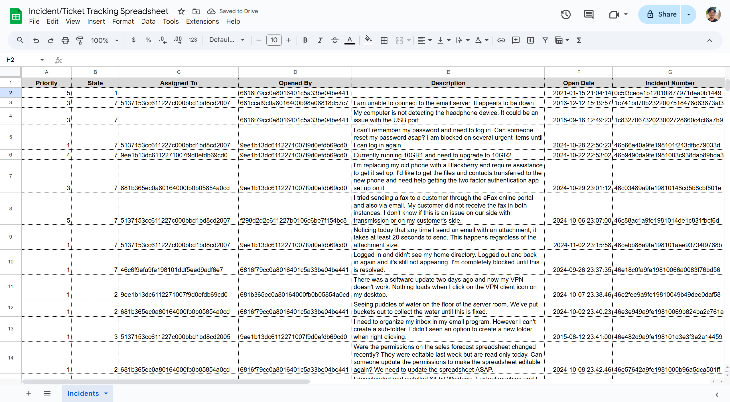Create a filter icon
The height and width of the screenshot is (402, 730).
pyautogui.click(x=545, y=40)
